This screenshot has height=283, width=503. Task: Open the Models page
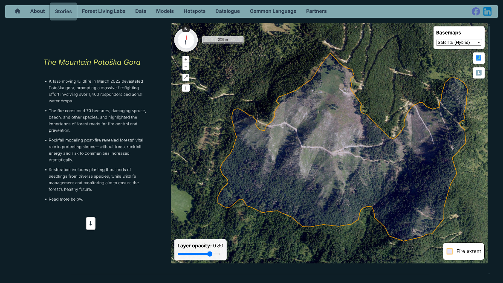[165, 11]
